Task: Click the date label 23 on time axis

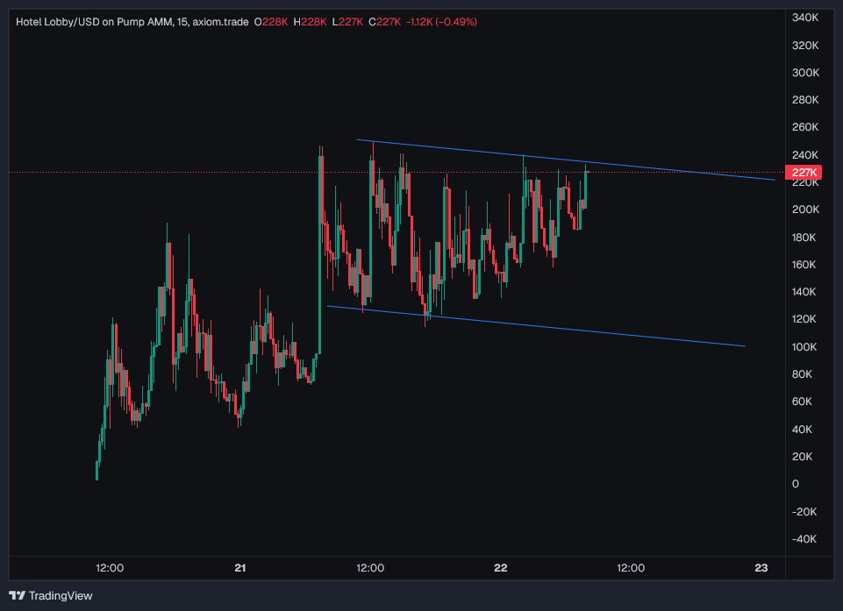Action: click(x=761, y=568)
